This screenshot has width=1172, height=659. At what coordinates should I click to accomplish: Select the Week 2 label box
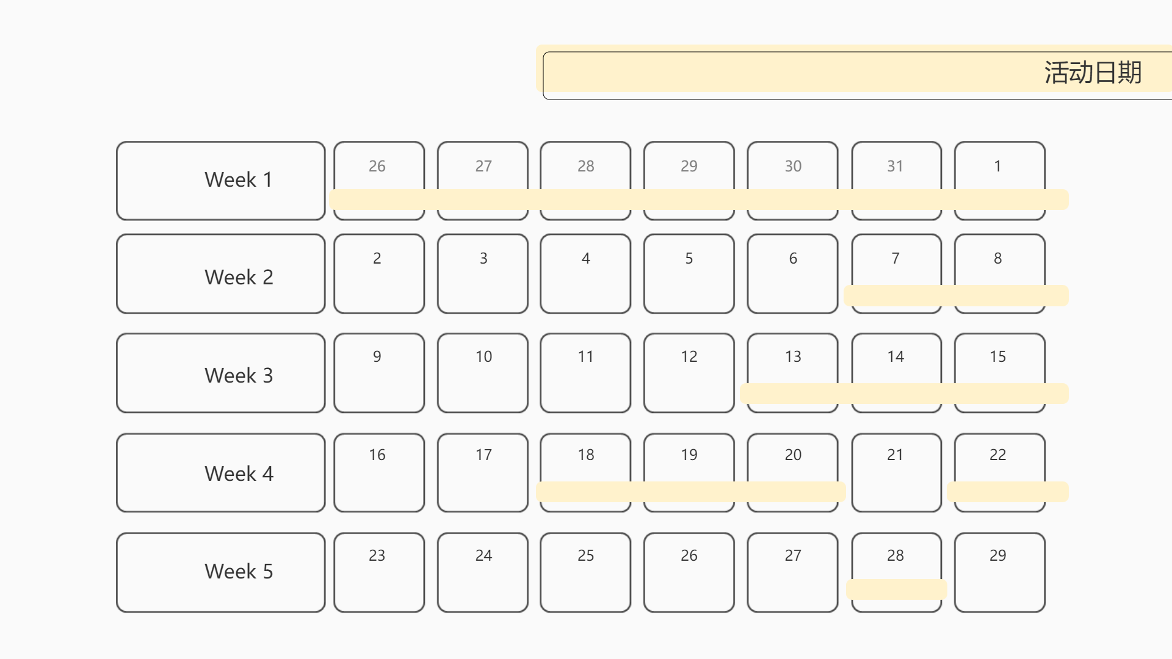220,274
